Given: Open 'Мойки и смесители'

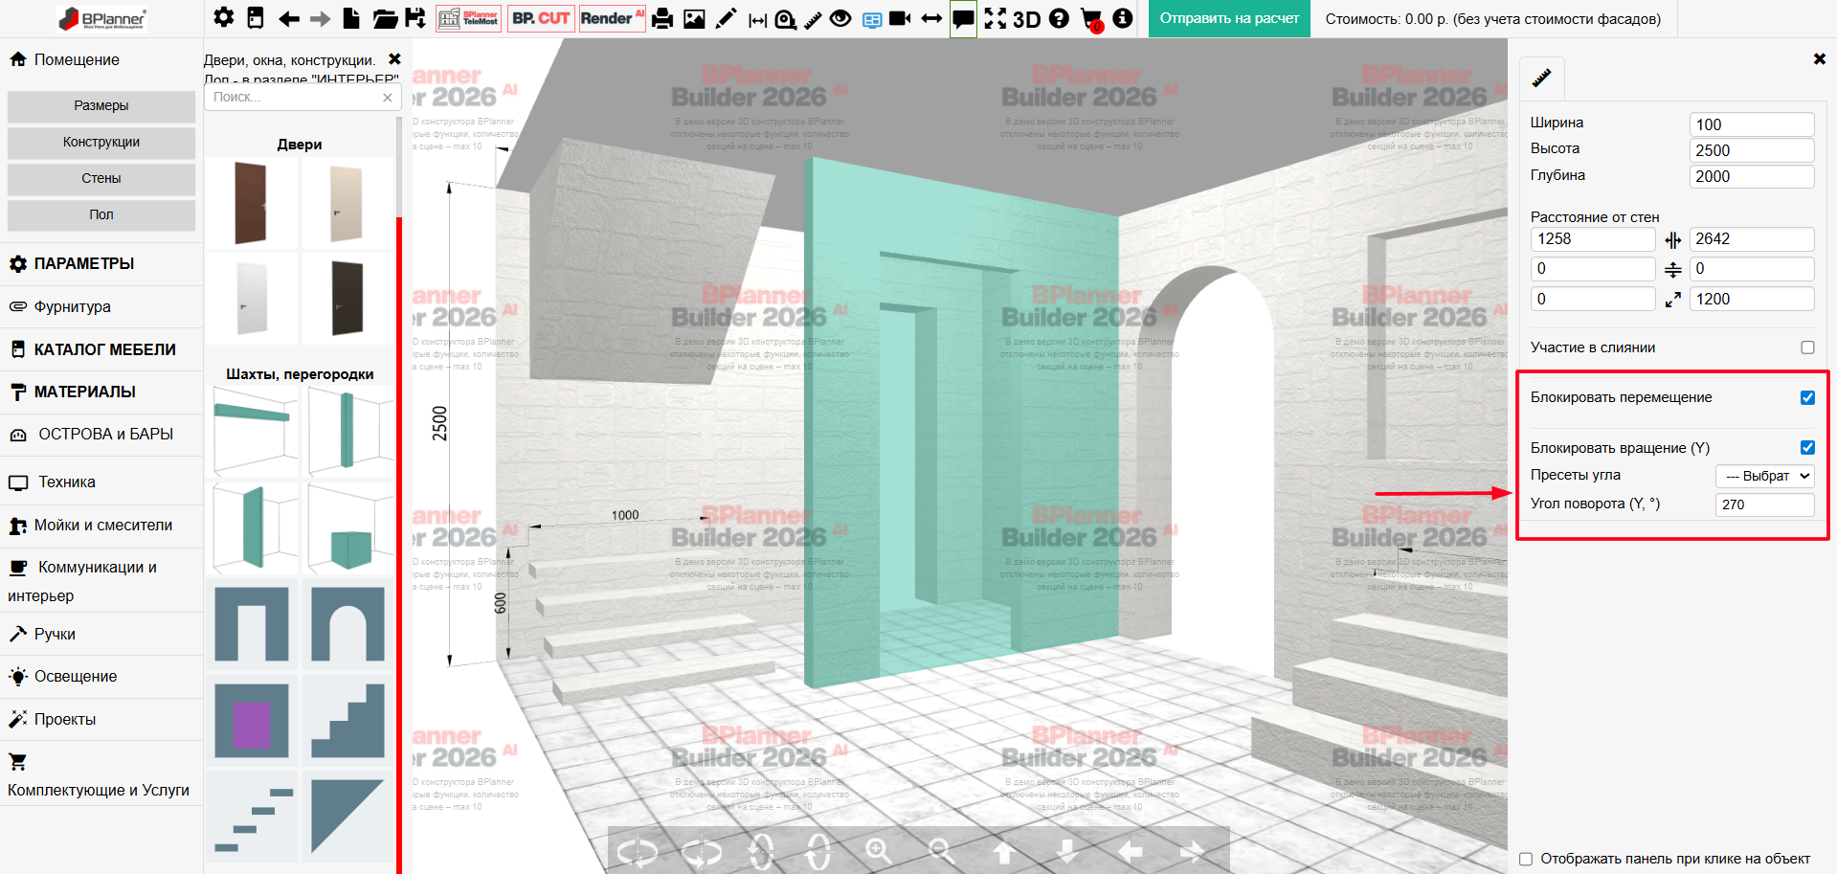Looking at the screenshot, I should [x=101, y=525].
